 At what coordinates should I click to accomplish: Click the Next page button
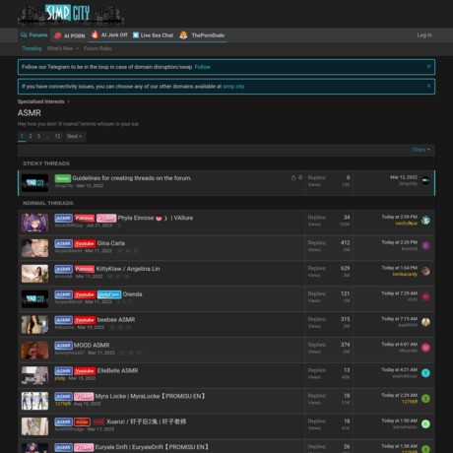[74, 136]
